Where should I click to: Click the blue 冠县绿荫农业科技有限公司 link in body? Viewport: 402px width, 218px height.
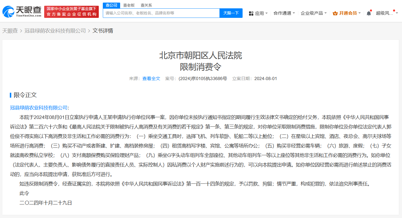[x=39, y=108]
